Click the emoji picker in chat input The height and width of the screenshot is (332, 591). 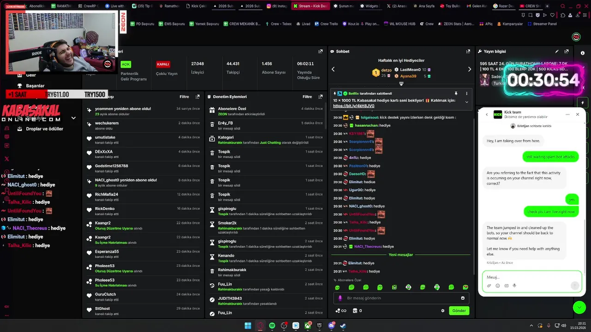[x=463, y=298]
